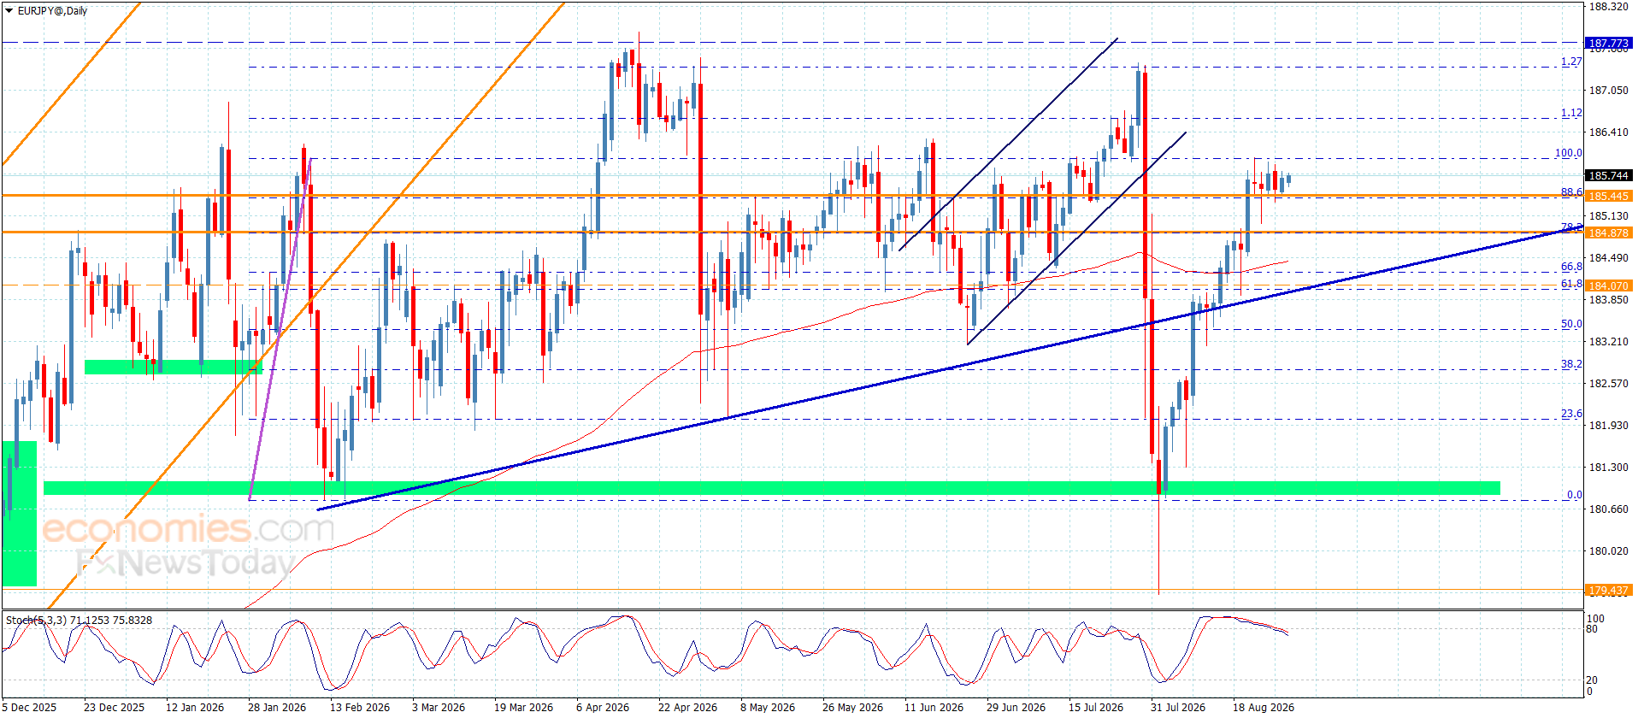Click the orange 184.070 price tag

pos(1608,285)
